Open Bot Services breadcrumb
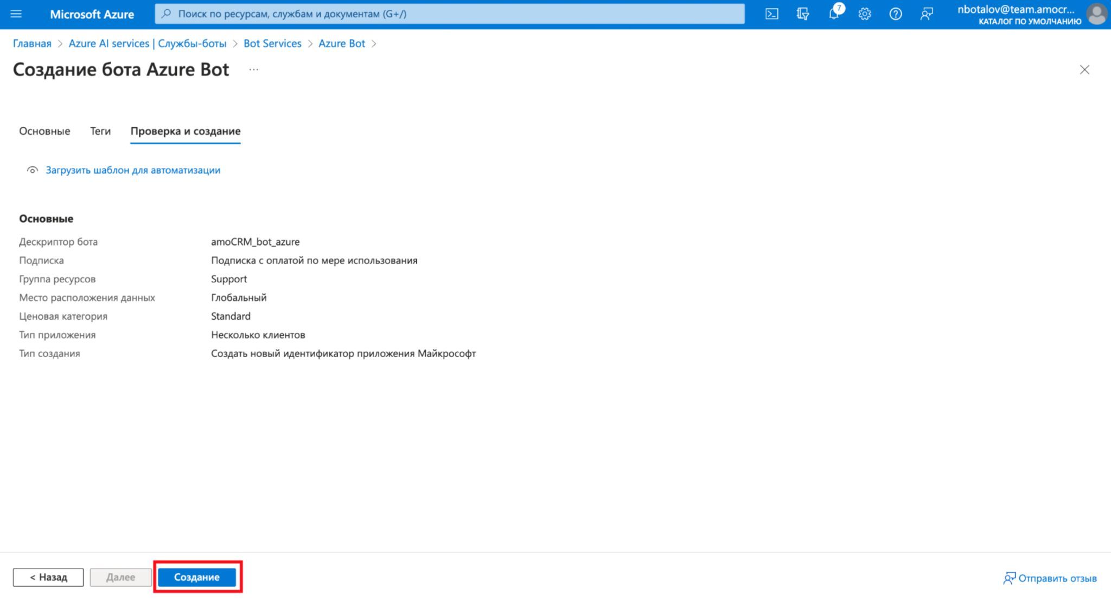Viewport: 1111px width, 601px height. point(272,43)
